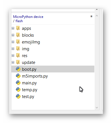Expand the img folder

click(13, 49)
